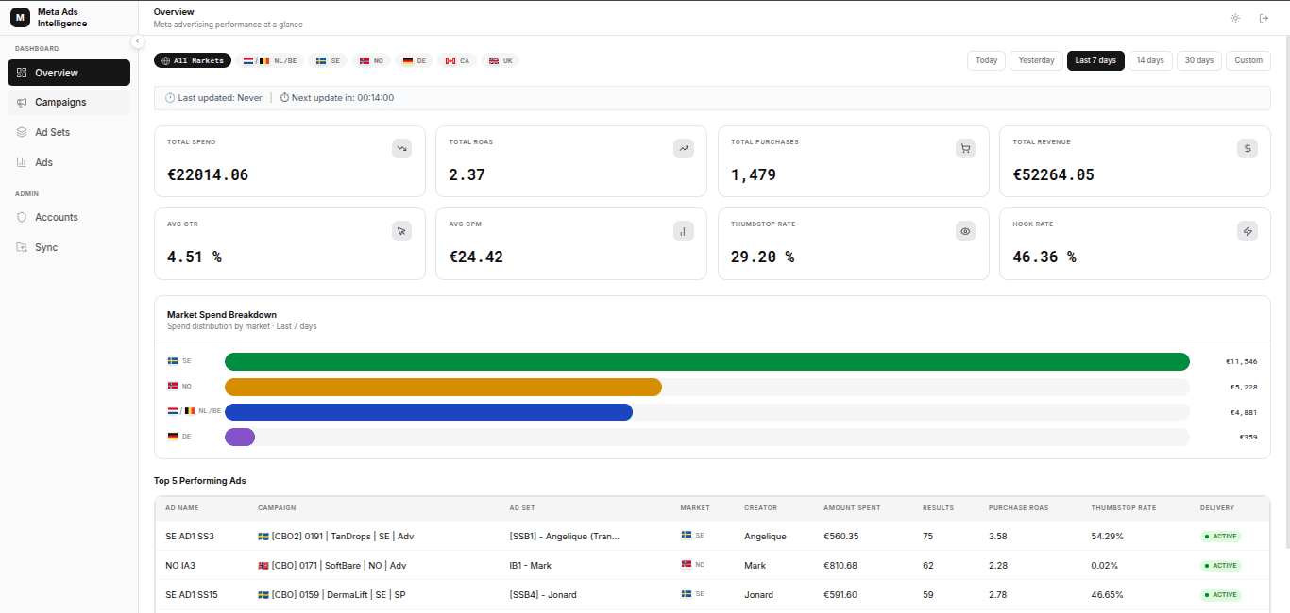Sort the table by Amount Spent column

point(852,508)
